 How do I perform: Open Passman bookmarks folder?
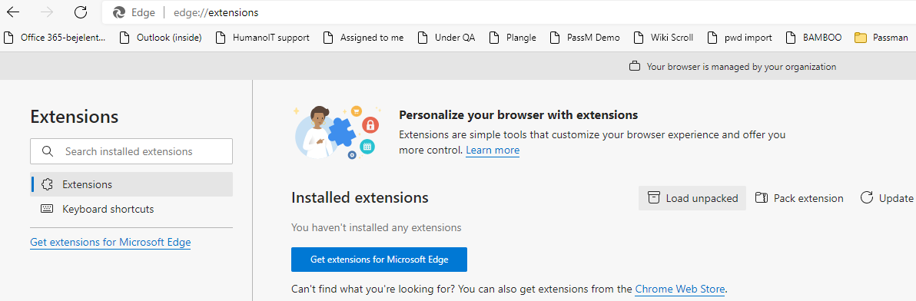pyautogui.click(x=881, y=38)
